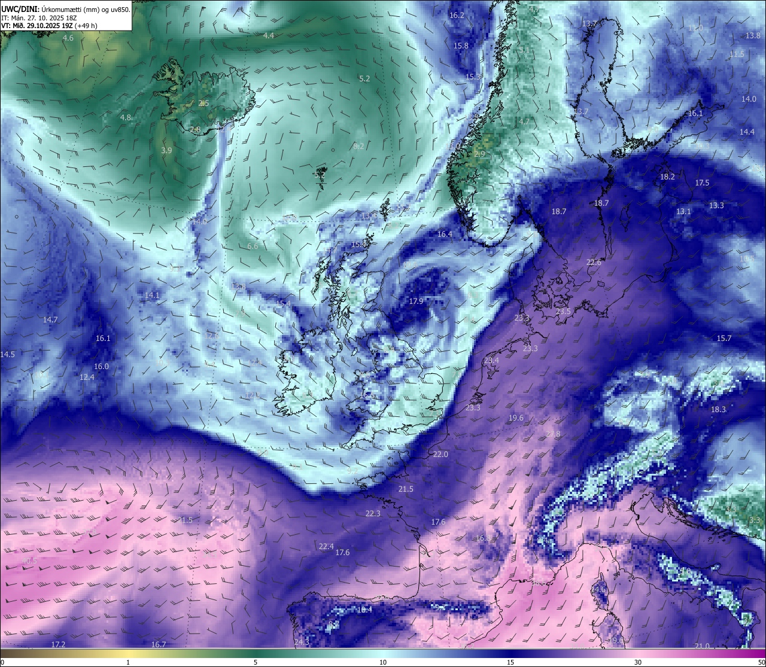Click the 50 tick on the color scale
This screenshot has width=766, height=667.
coord(761,662)
